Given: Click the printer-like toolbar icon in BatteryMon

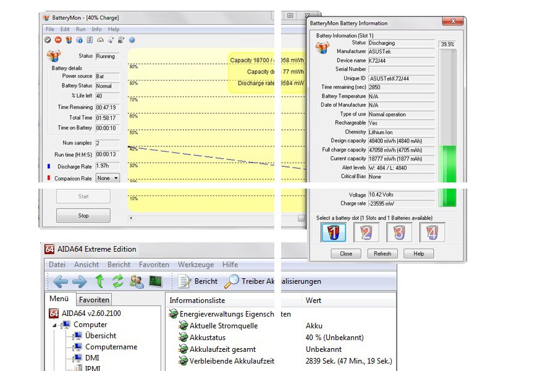Looking at the screenshot, I should click(x=121, y=40).
